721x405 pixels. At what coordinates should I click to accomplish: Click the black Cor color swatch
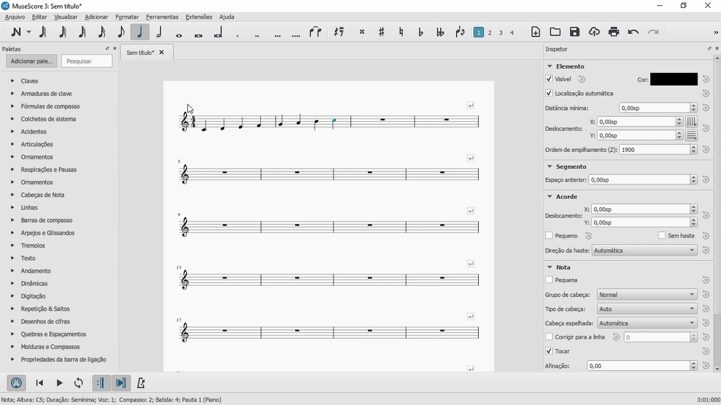click(x=674, y=79)
